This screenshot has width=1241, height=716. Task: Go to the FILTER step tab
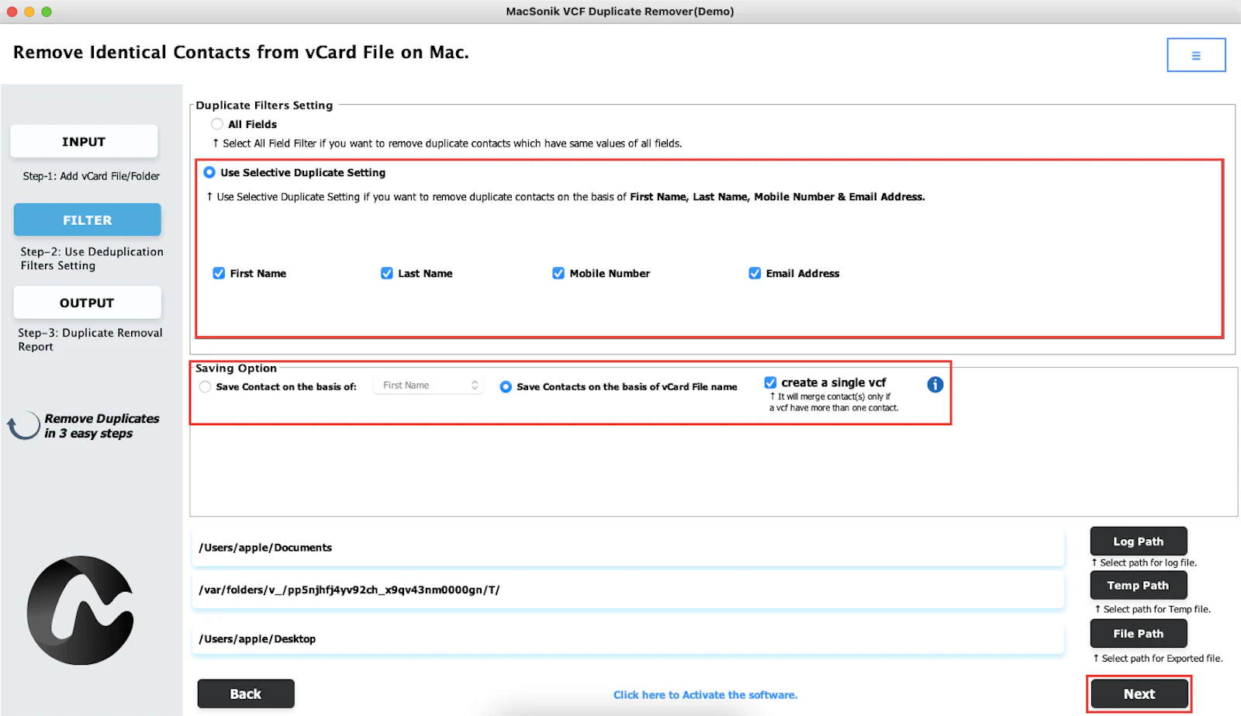(x=87, y=220)
